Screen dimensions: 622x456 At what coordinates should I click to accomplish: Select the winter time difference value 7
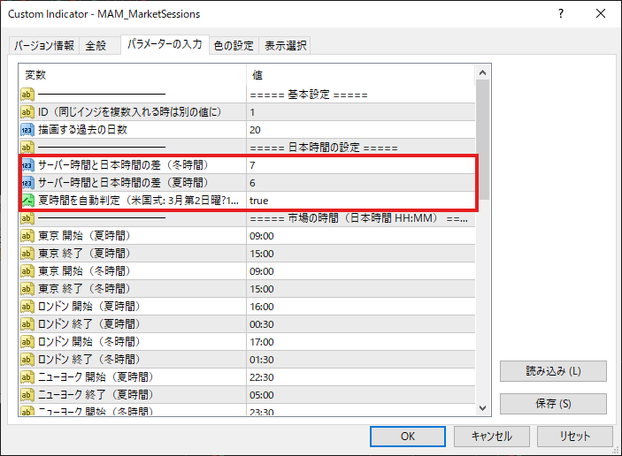(361, 165)
